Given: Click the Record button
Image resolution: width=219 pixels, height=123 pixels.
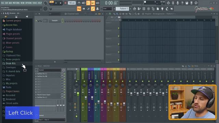Looking at the screenshot, I should pyautogui.click(x=65, y=3).
